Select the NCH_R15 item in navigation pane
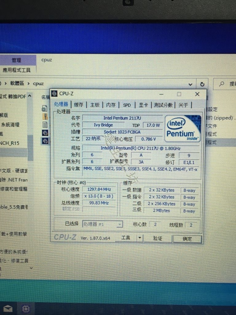The height and width of the screenshot is (315, 236). pyautogui.click(x=10, y=143)
